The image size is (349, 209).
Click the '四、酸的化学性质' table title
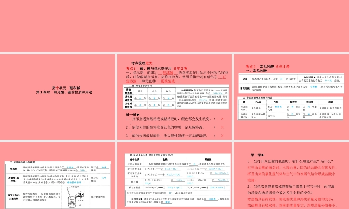(x=152, y=155)
